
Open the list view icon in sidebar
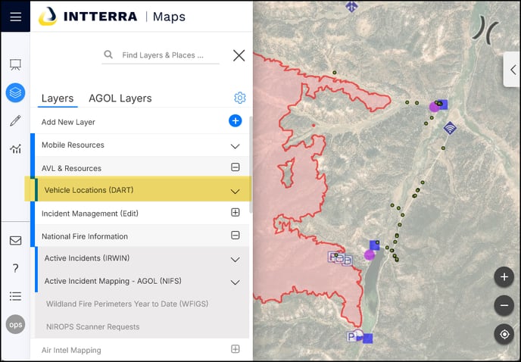(15, 296)
